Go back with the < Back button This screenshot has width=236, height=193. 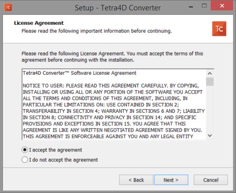[x=136, y=180]
